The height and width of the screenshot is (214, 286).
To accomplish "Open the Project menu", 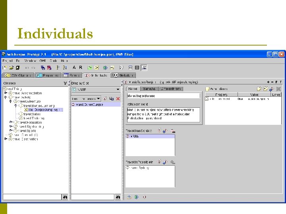I will (x=8, y=61).
